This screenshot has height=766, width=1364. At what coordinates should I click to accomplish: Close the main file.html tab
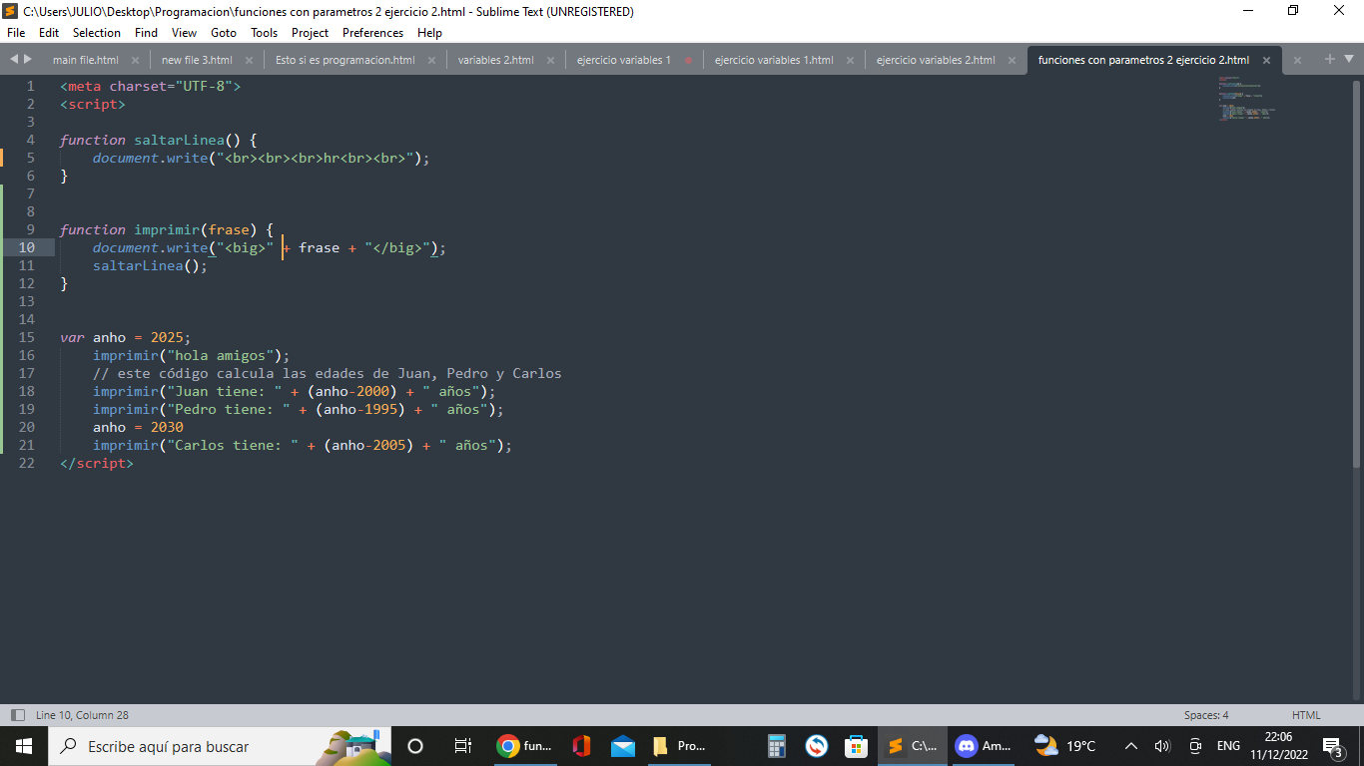coord(136,60)
